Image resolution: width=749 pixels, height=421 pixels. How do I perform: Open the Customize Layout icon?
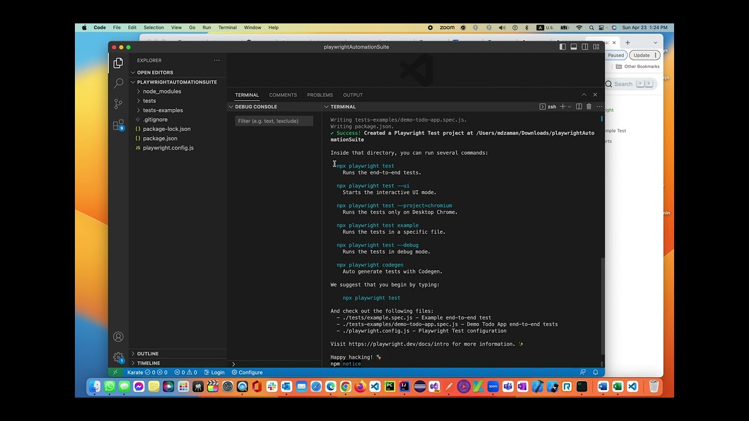click(x=596, y=47)
